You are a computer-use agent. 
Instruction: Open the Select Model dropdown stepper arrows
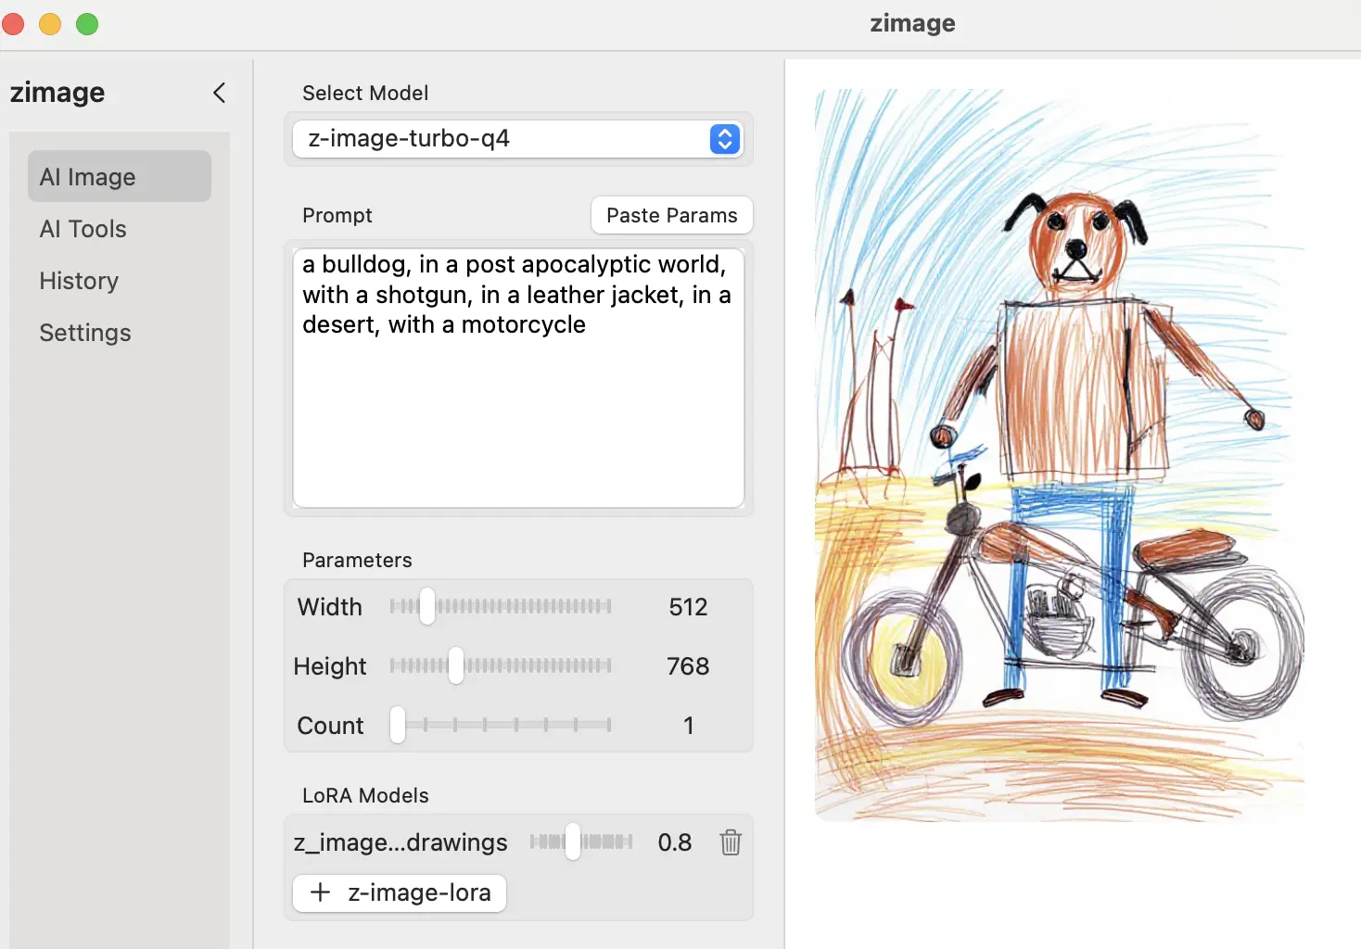[x=724, y=139]
